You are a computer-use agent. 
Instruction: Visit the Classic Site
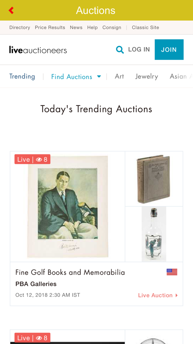[145, 27]
